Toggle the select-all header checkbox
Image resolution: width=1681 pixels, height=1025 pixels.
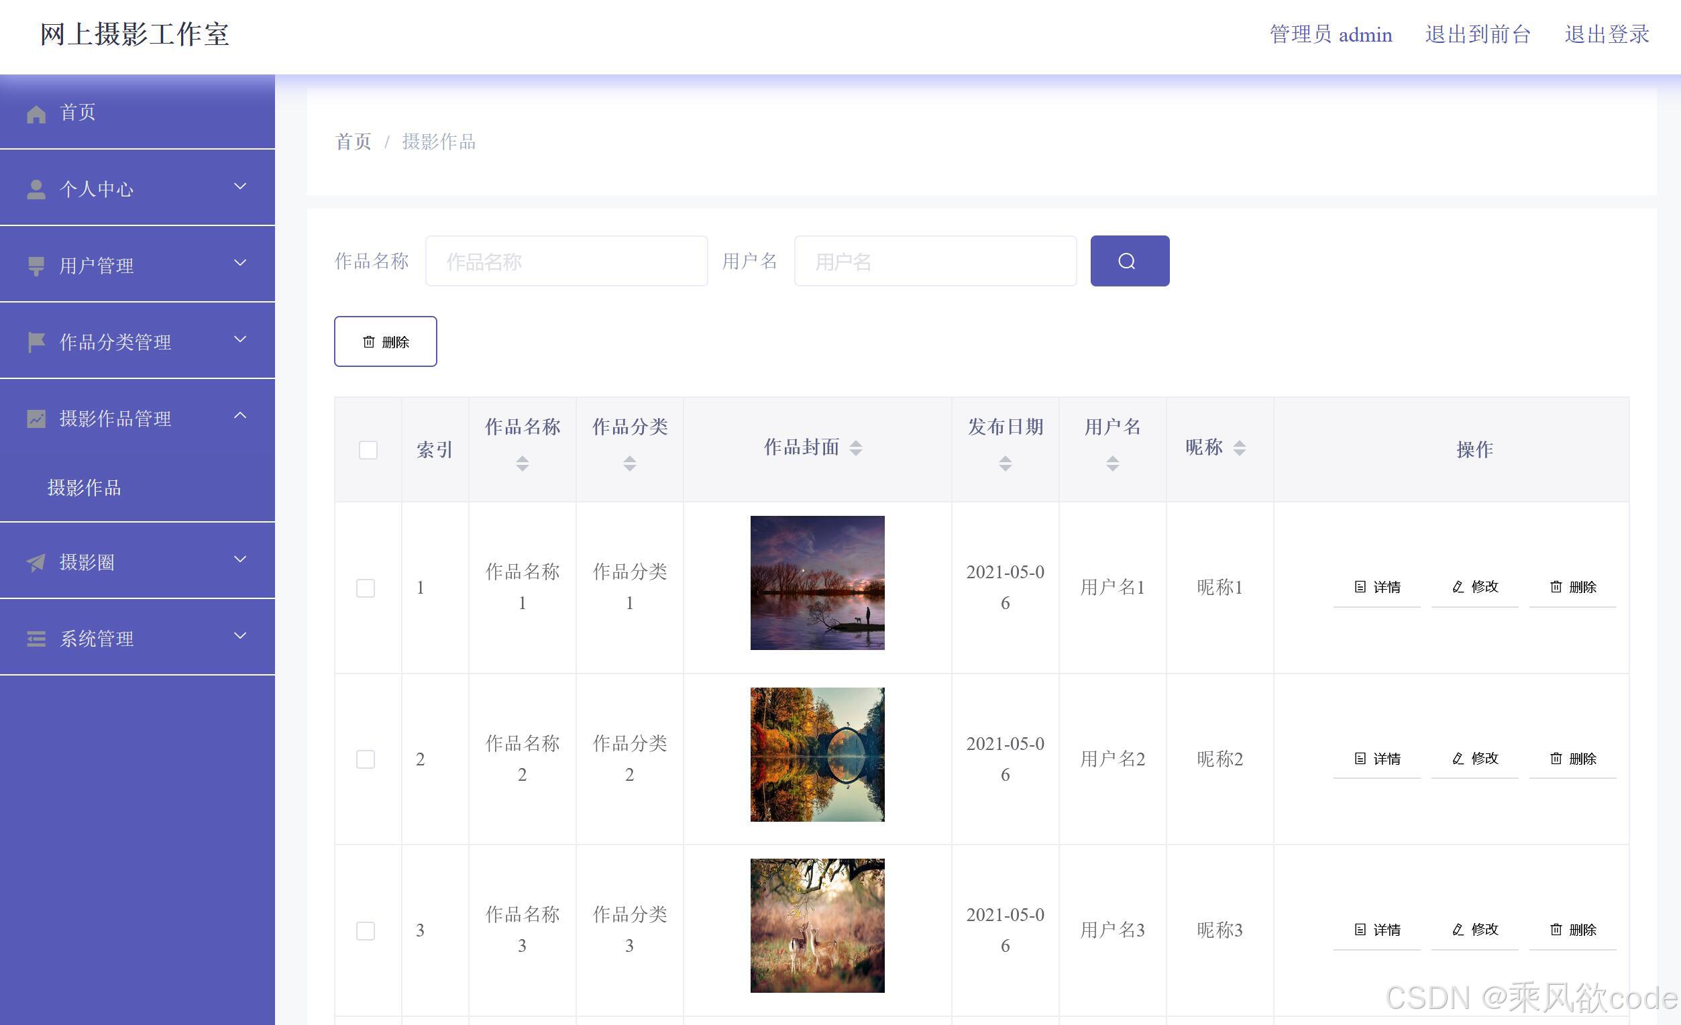click(368, 449)
